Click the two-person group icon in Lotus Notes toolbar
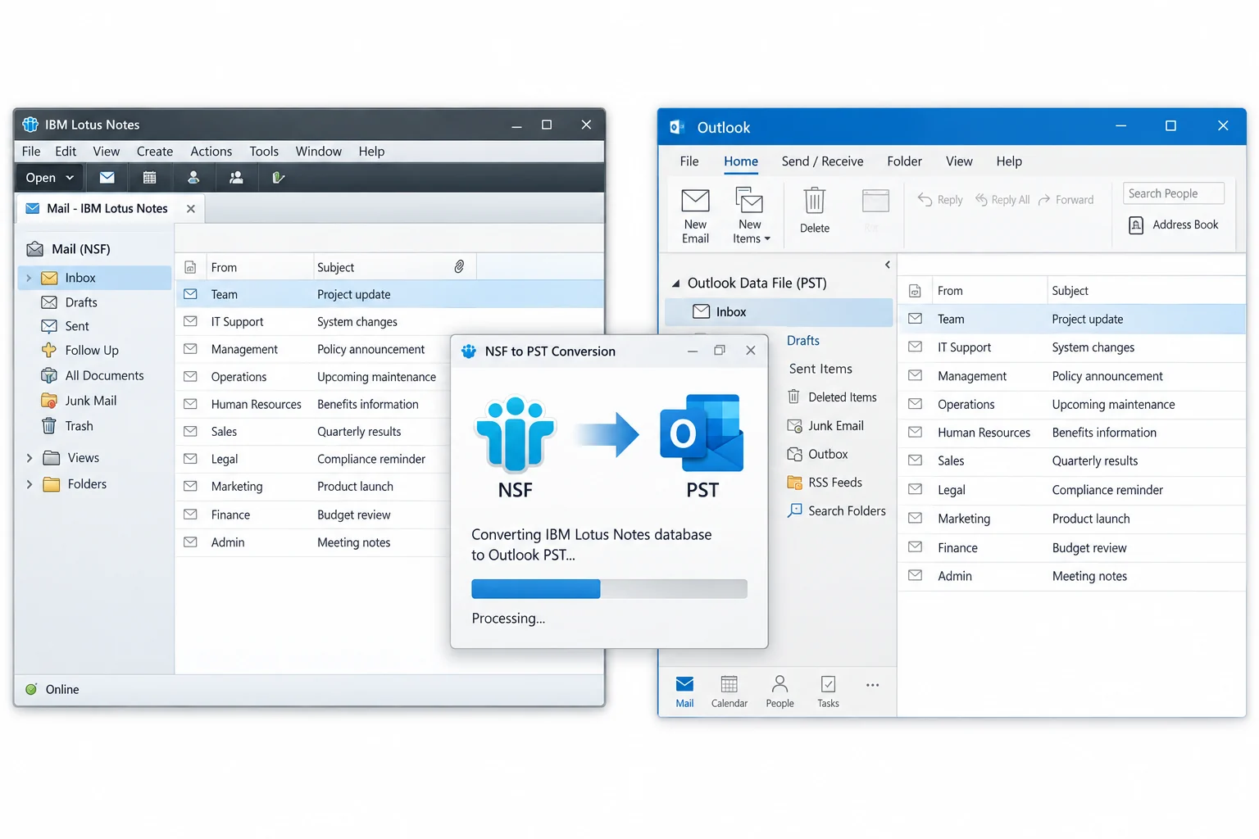1259x839 pixels. [x=236, y=177]
